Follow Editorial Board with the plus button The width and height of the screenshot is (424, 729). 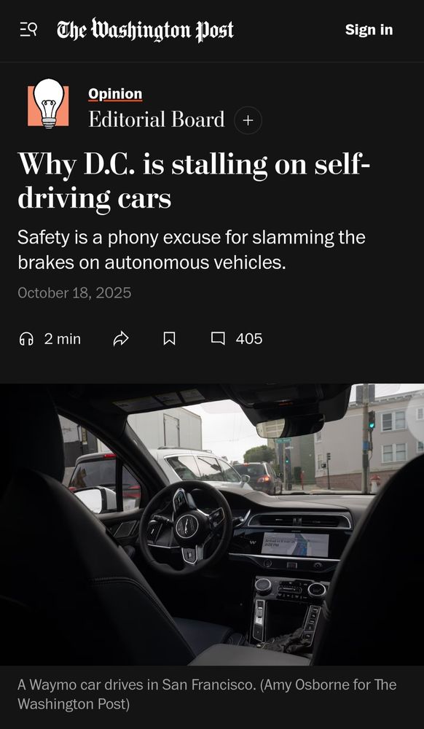coord(248,120)
